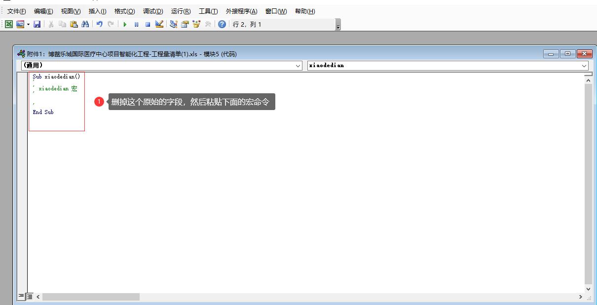Switch to Procedure View toggle
The image size is (597, 305).
[x=21, y=297]
